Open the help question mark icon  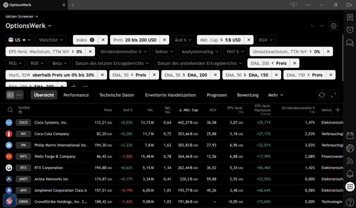(x=350, y=202)
